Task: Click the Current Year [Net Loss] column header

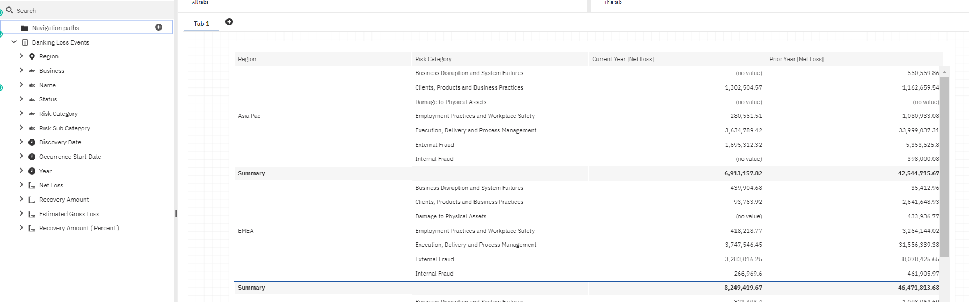Action: (x=677, y=59)
